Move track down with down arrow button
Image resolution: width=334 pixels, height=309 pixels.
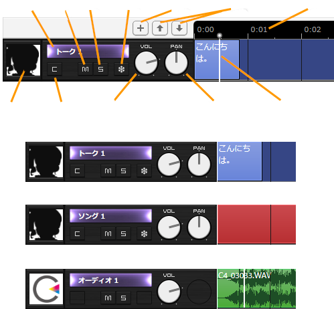click(x=179, y=28)
